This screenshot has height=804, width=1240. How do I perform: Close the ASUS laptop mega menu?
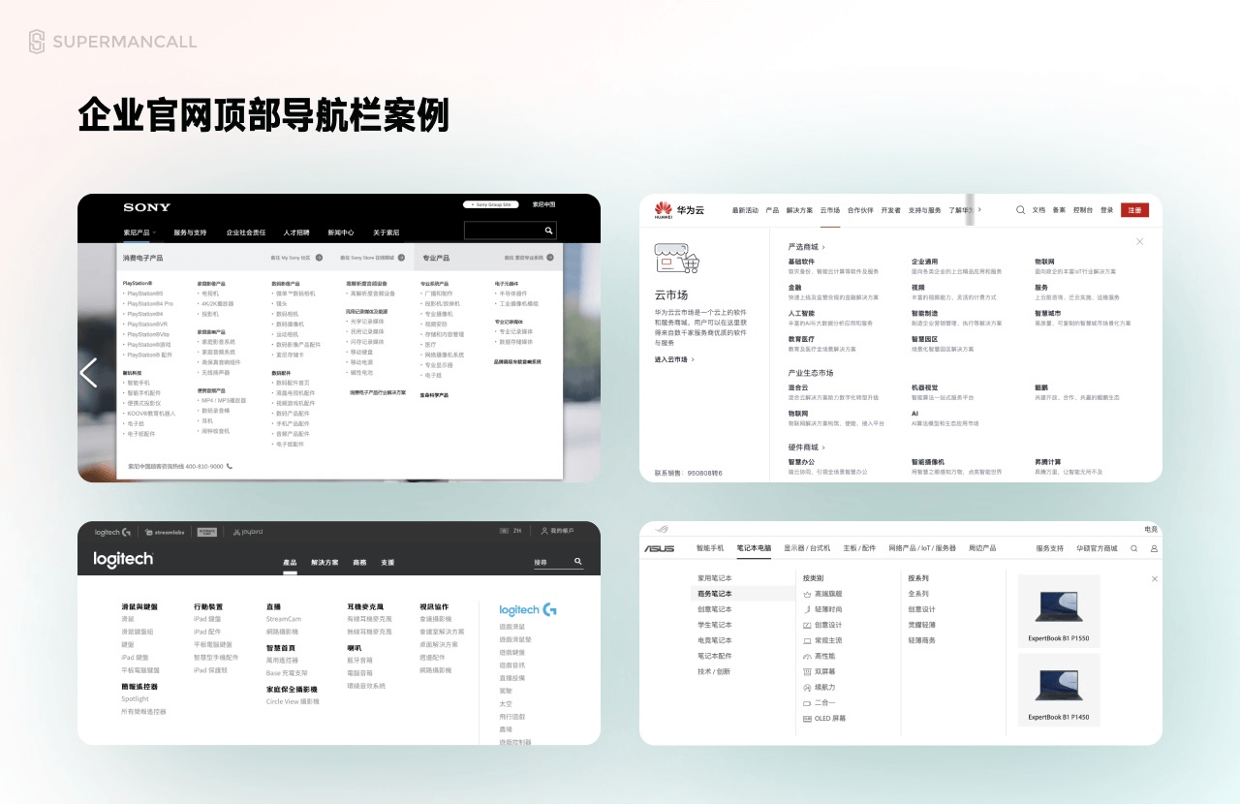pyautogui.click(x=1154, y=578)
